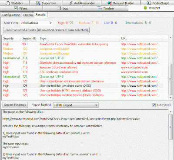This screenshot has height=160, width=174.
Task: Open the FiddlerScript tab icon
Action: [x=149, y=3]
